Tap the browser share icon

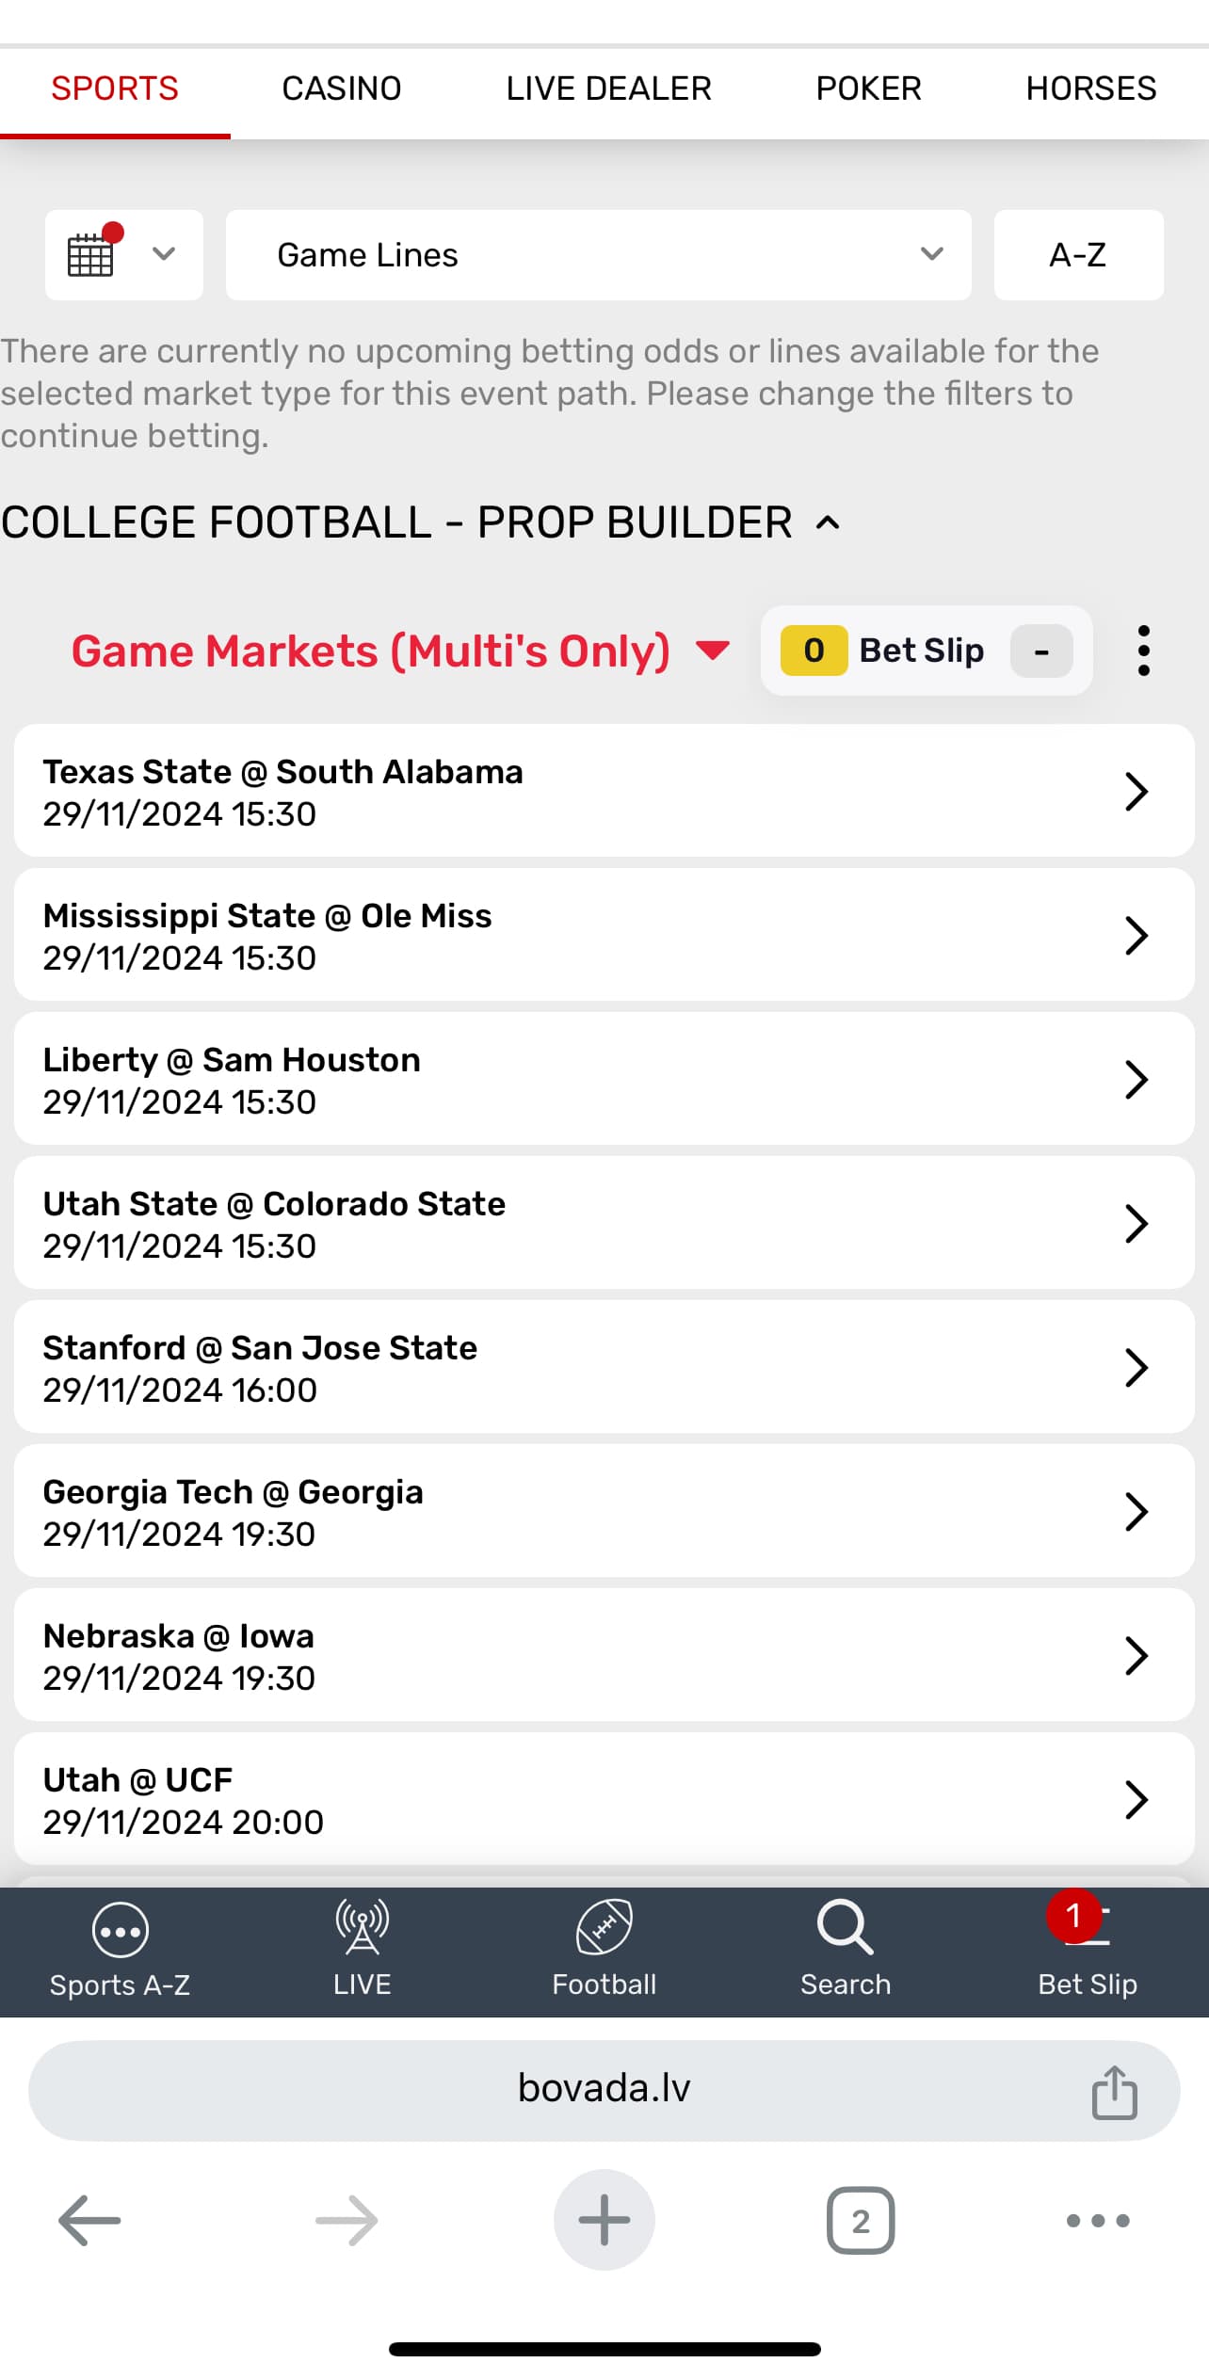[1114, 2092]
